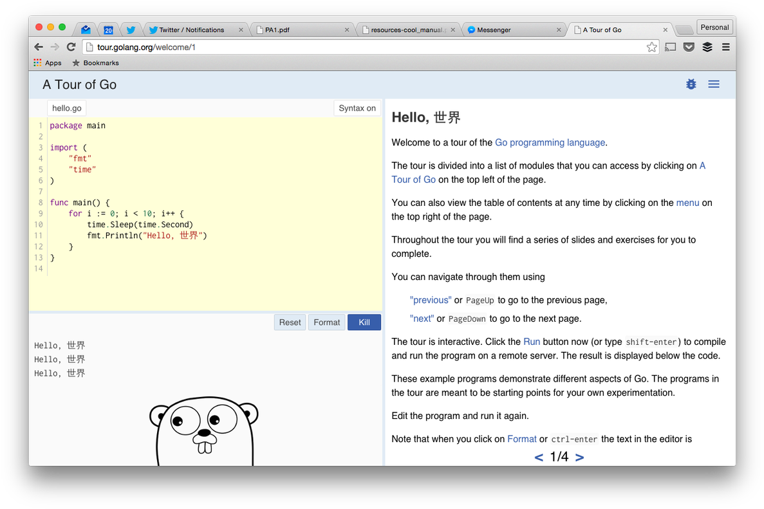Click the Hello, 世界 heading
This screenshot has width=764, height=509.
click(426, 117)
